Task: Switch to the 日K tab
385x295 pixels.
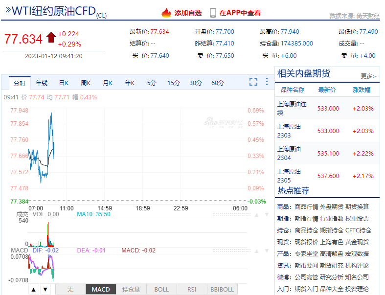Action: click(x=64, y=83)
